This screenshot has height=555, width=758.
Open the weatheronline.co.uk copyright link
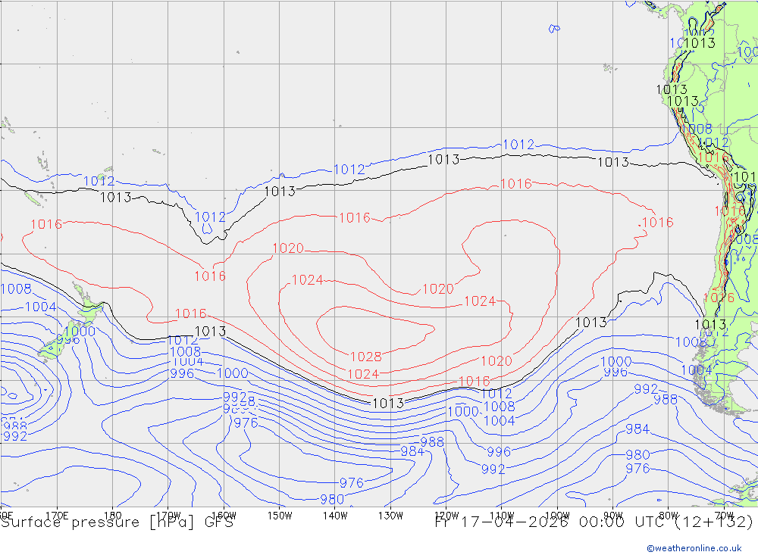[694, 547]
